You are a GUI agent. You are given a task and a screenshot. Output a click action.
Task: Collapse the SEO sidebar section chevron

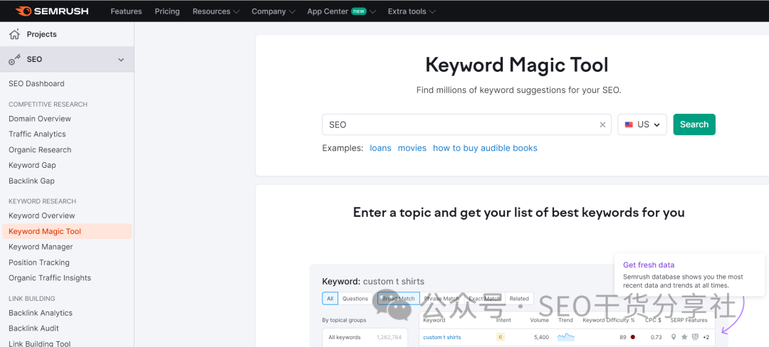pos(121,60)
